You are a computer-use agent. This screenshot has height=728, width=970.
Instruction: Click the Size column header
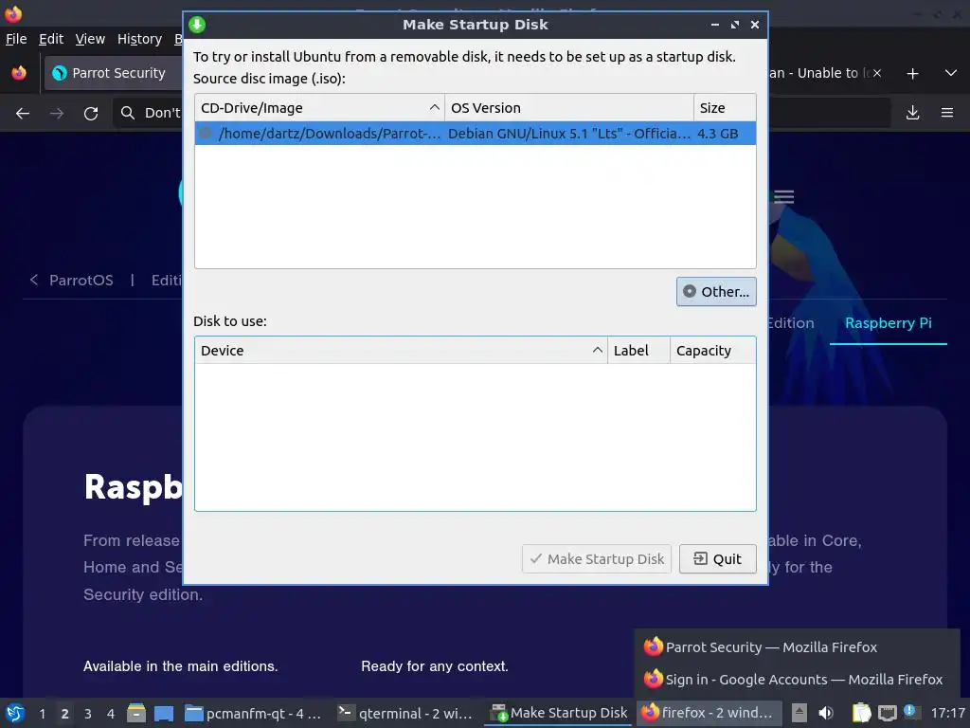(725, 108)
